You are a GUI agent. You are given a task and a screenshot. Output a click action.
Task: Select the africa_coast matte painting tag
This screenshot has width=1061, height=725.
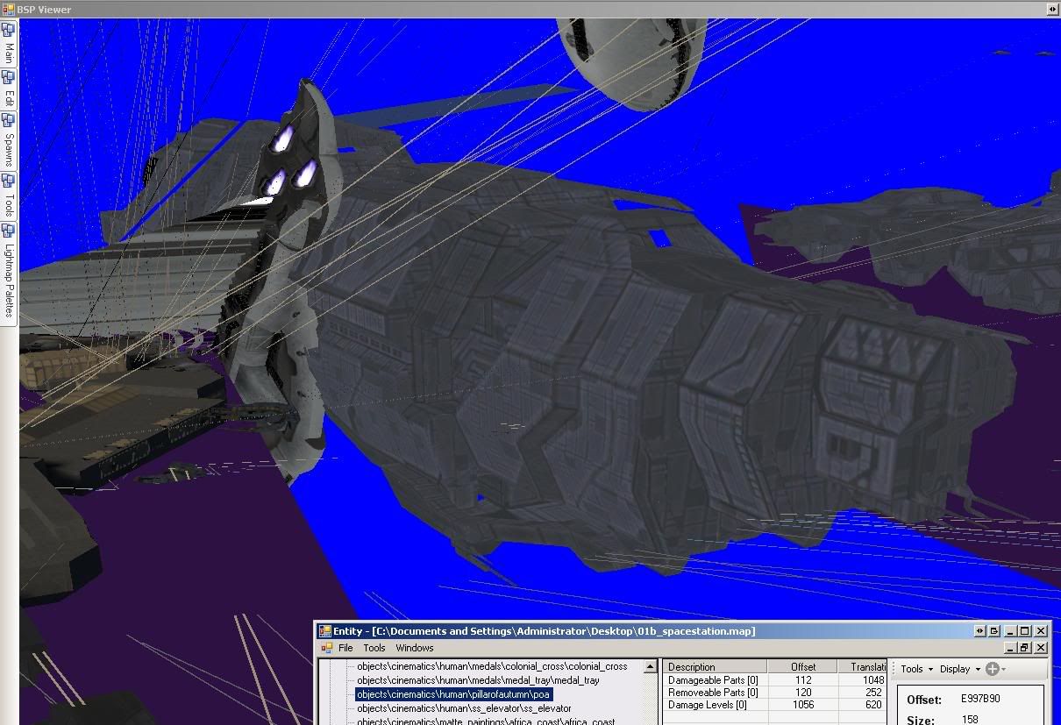pyautogui.click(x=486, y=721)
